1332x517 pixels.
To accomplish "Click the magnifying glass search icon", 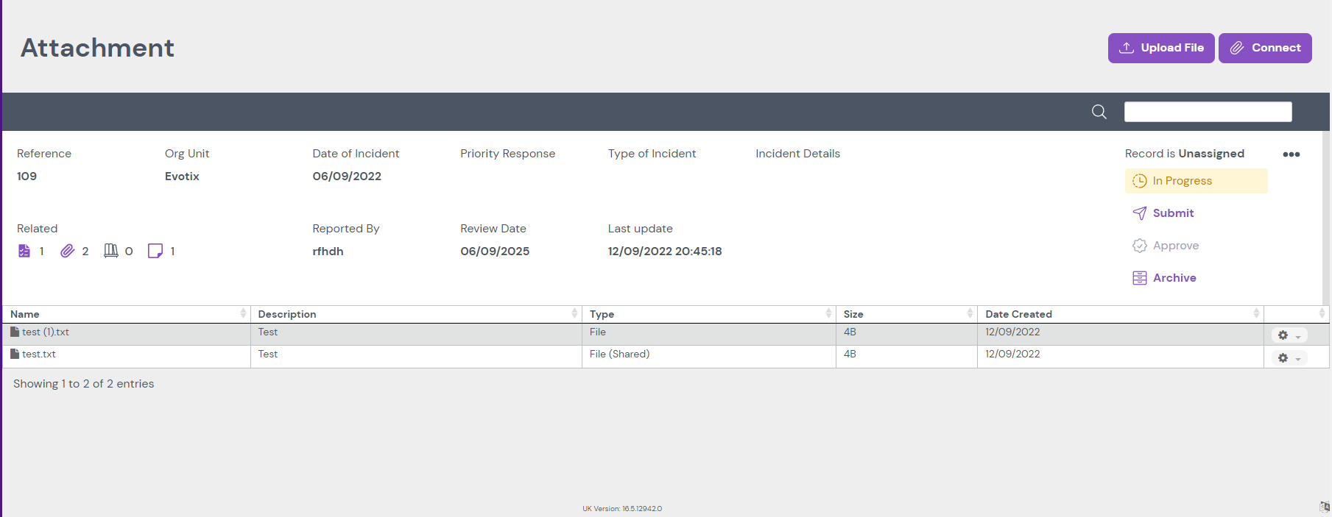I will point(1099,112).
